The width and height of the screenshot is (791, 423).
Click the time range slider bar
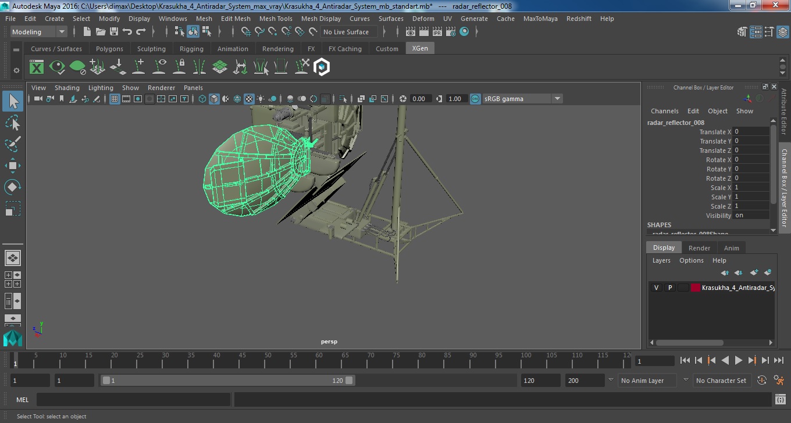click(x=227, y=381)
